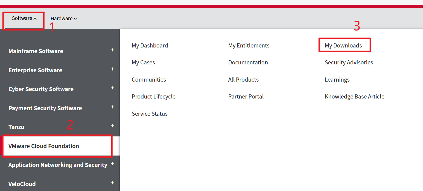Open Documentation link
Image resolution: width=423 pixels, height=191 pixels.
[248, 62]
